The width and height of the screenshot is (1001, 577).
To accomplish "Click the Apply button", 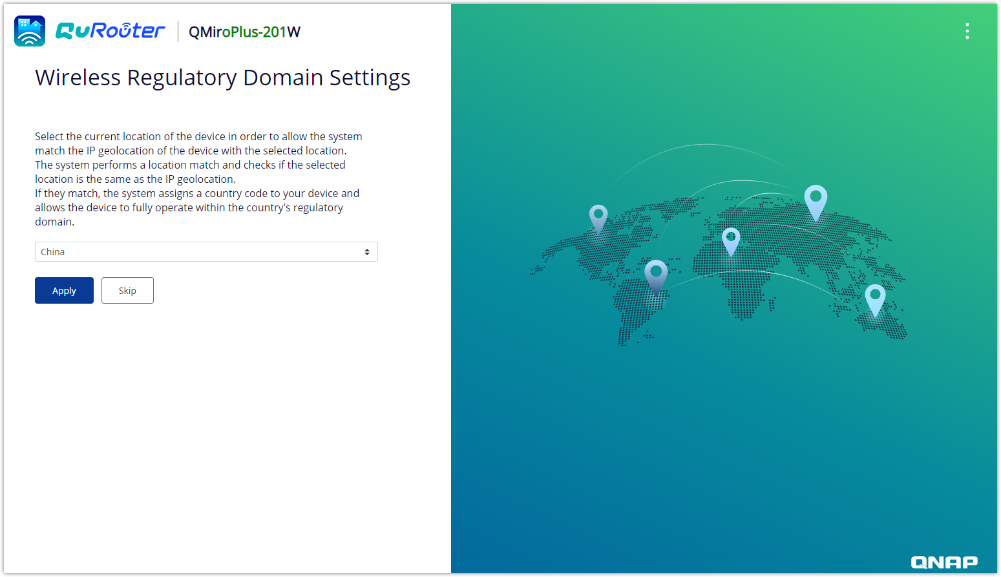I will 64,291.
